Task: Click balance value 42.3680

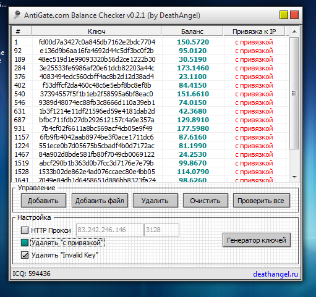Action: point(192,111)
